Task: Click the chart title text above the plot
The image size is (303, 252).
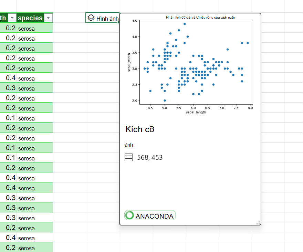Action: (200, 18)
